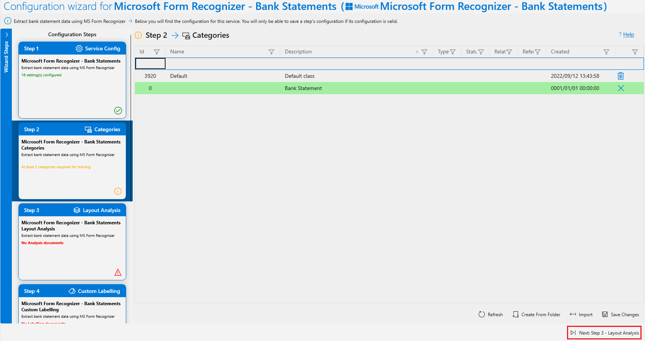The width and height of the screenshot is (645, 341).
Task: Remove the Bank Statement row with the X icon
Action: 621,88
